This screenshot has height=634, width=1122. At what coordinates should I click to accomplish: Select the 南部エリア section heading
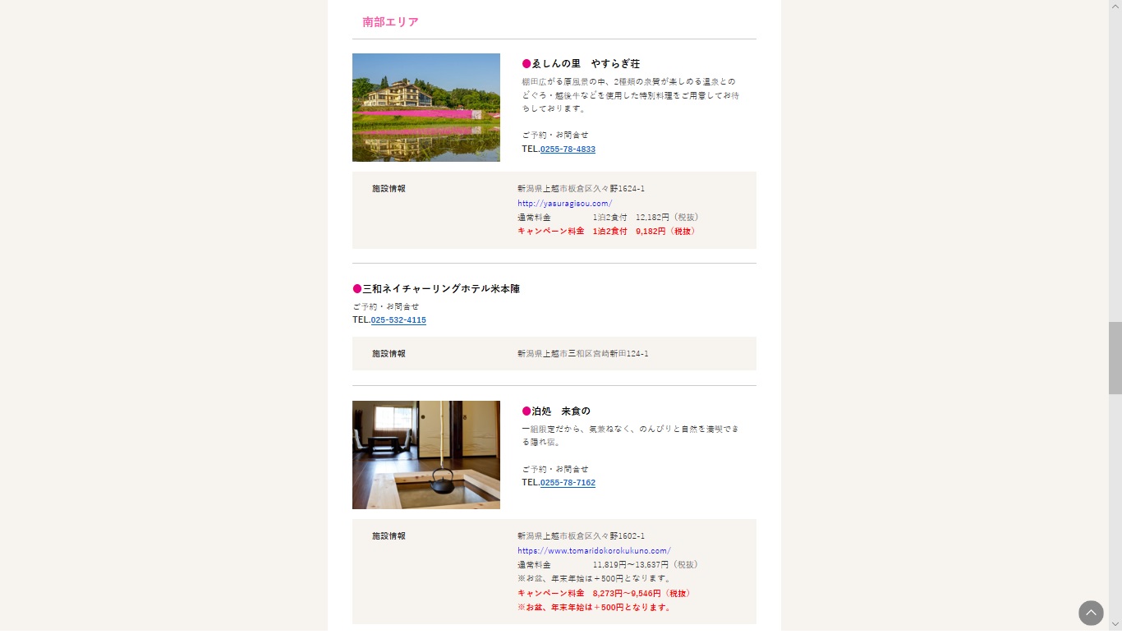(x=391, y=22)
